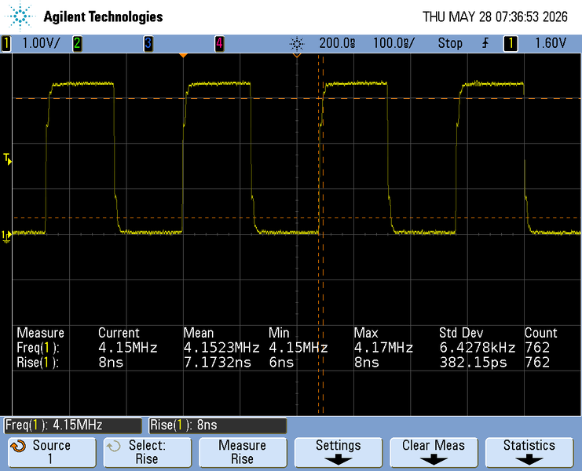Click the Std Dev column header

click(x=461, y=333)
